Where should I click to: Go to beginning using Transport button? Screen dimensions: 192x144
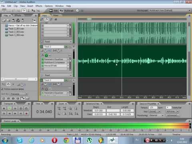(4, 114)
